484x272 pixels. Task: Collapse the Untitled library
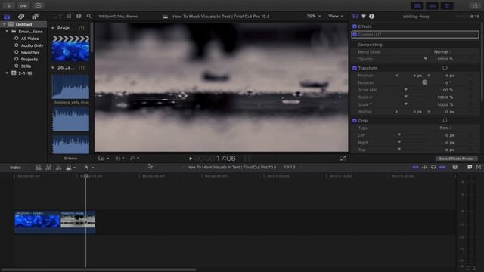coord(4,24)
